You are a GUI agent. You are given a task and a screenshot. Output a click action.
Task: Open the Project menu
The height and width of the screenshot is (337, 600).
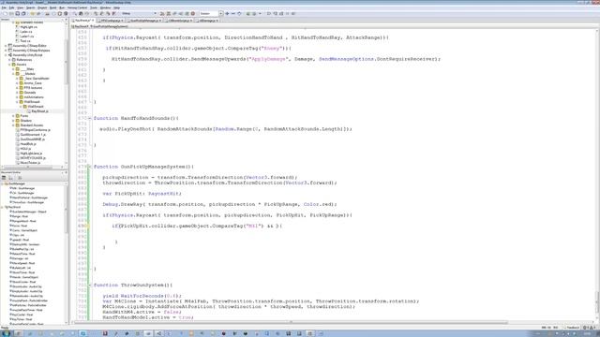coord(42,7)
